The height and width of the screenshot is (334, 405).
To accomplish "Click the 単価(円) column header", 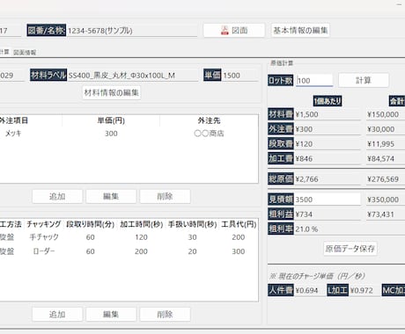I will 111,120.
